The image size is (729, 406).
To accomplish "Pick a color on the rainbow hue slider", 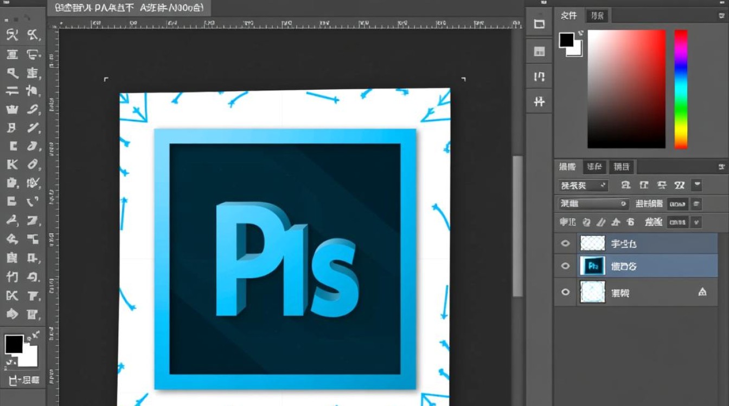I will point(681,89).
